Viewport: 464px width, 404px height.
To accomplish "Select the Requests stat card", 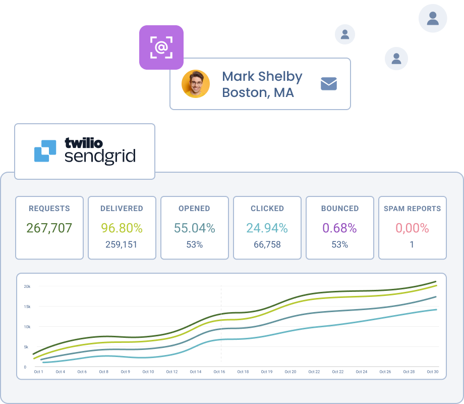I will click(49, 227).
